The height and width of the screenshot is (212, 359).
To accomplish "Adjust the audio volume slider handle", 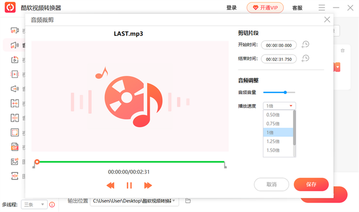I will click(285, 92).
